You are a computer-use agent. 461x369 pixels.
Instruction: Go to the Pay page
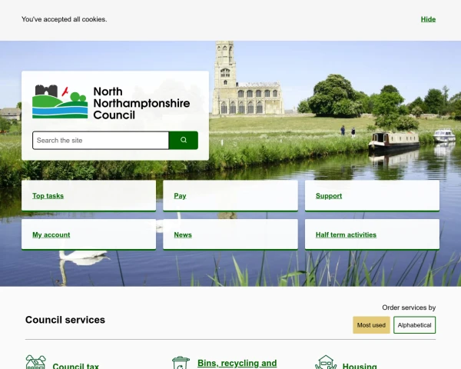pos(180,196)
